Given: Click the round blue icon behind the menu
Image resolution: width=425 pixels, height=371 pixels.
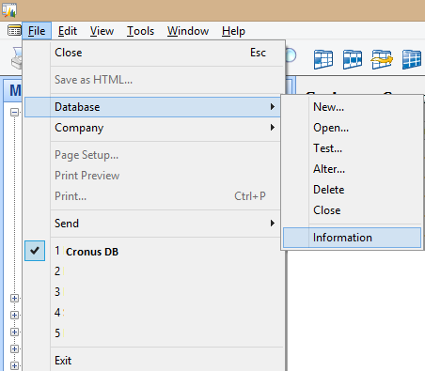Looking at the screenshot, I should (x=291, y=55).
